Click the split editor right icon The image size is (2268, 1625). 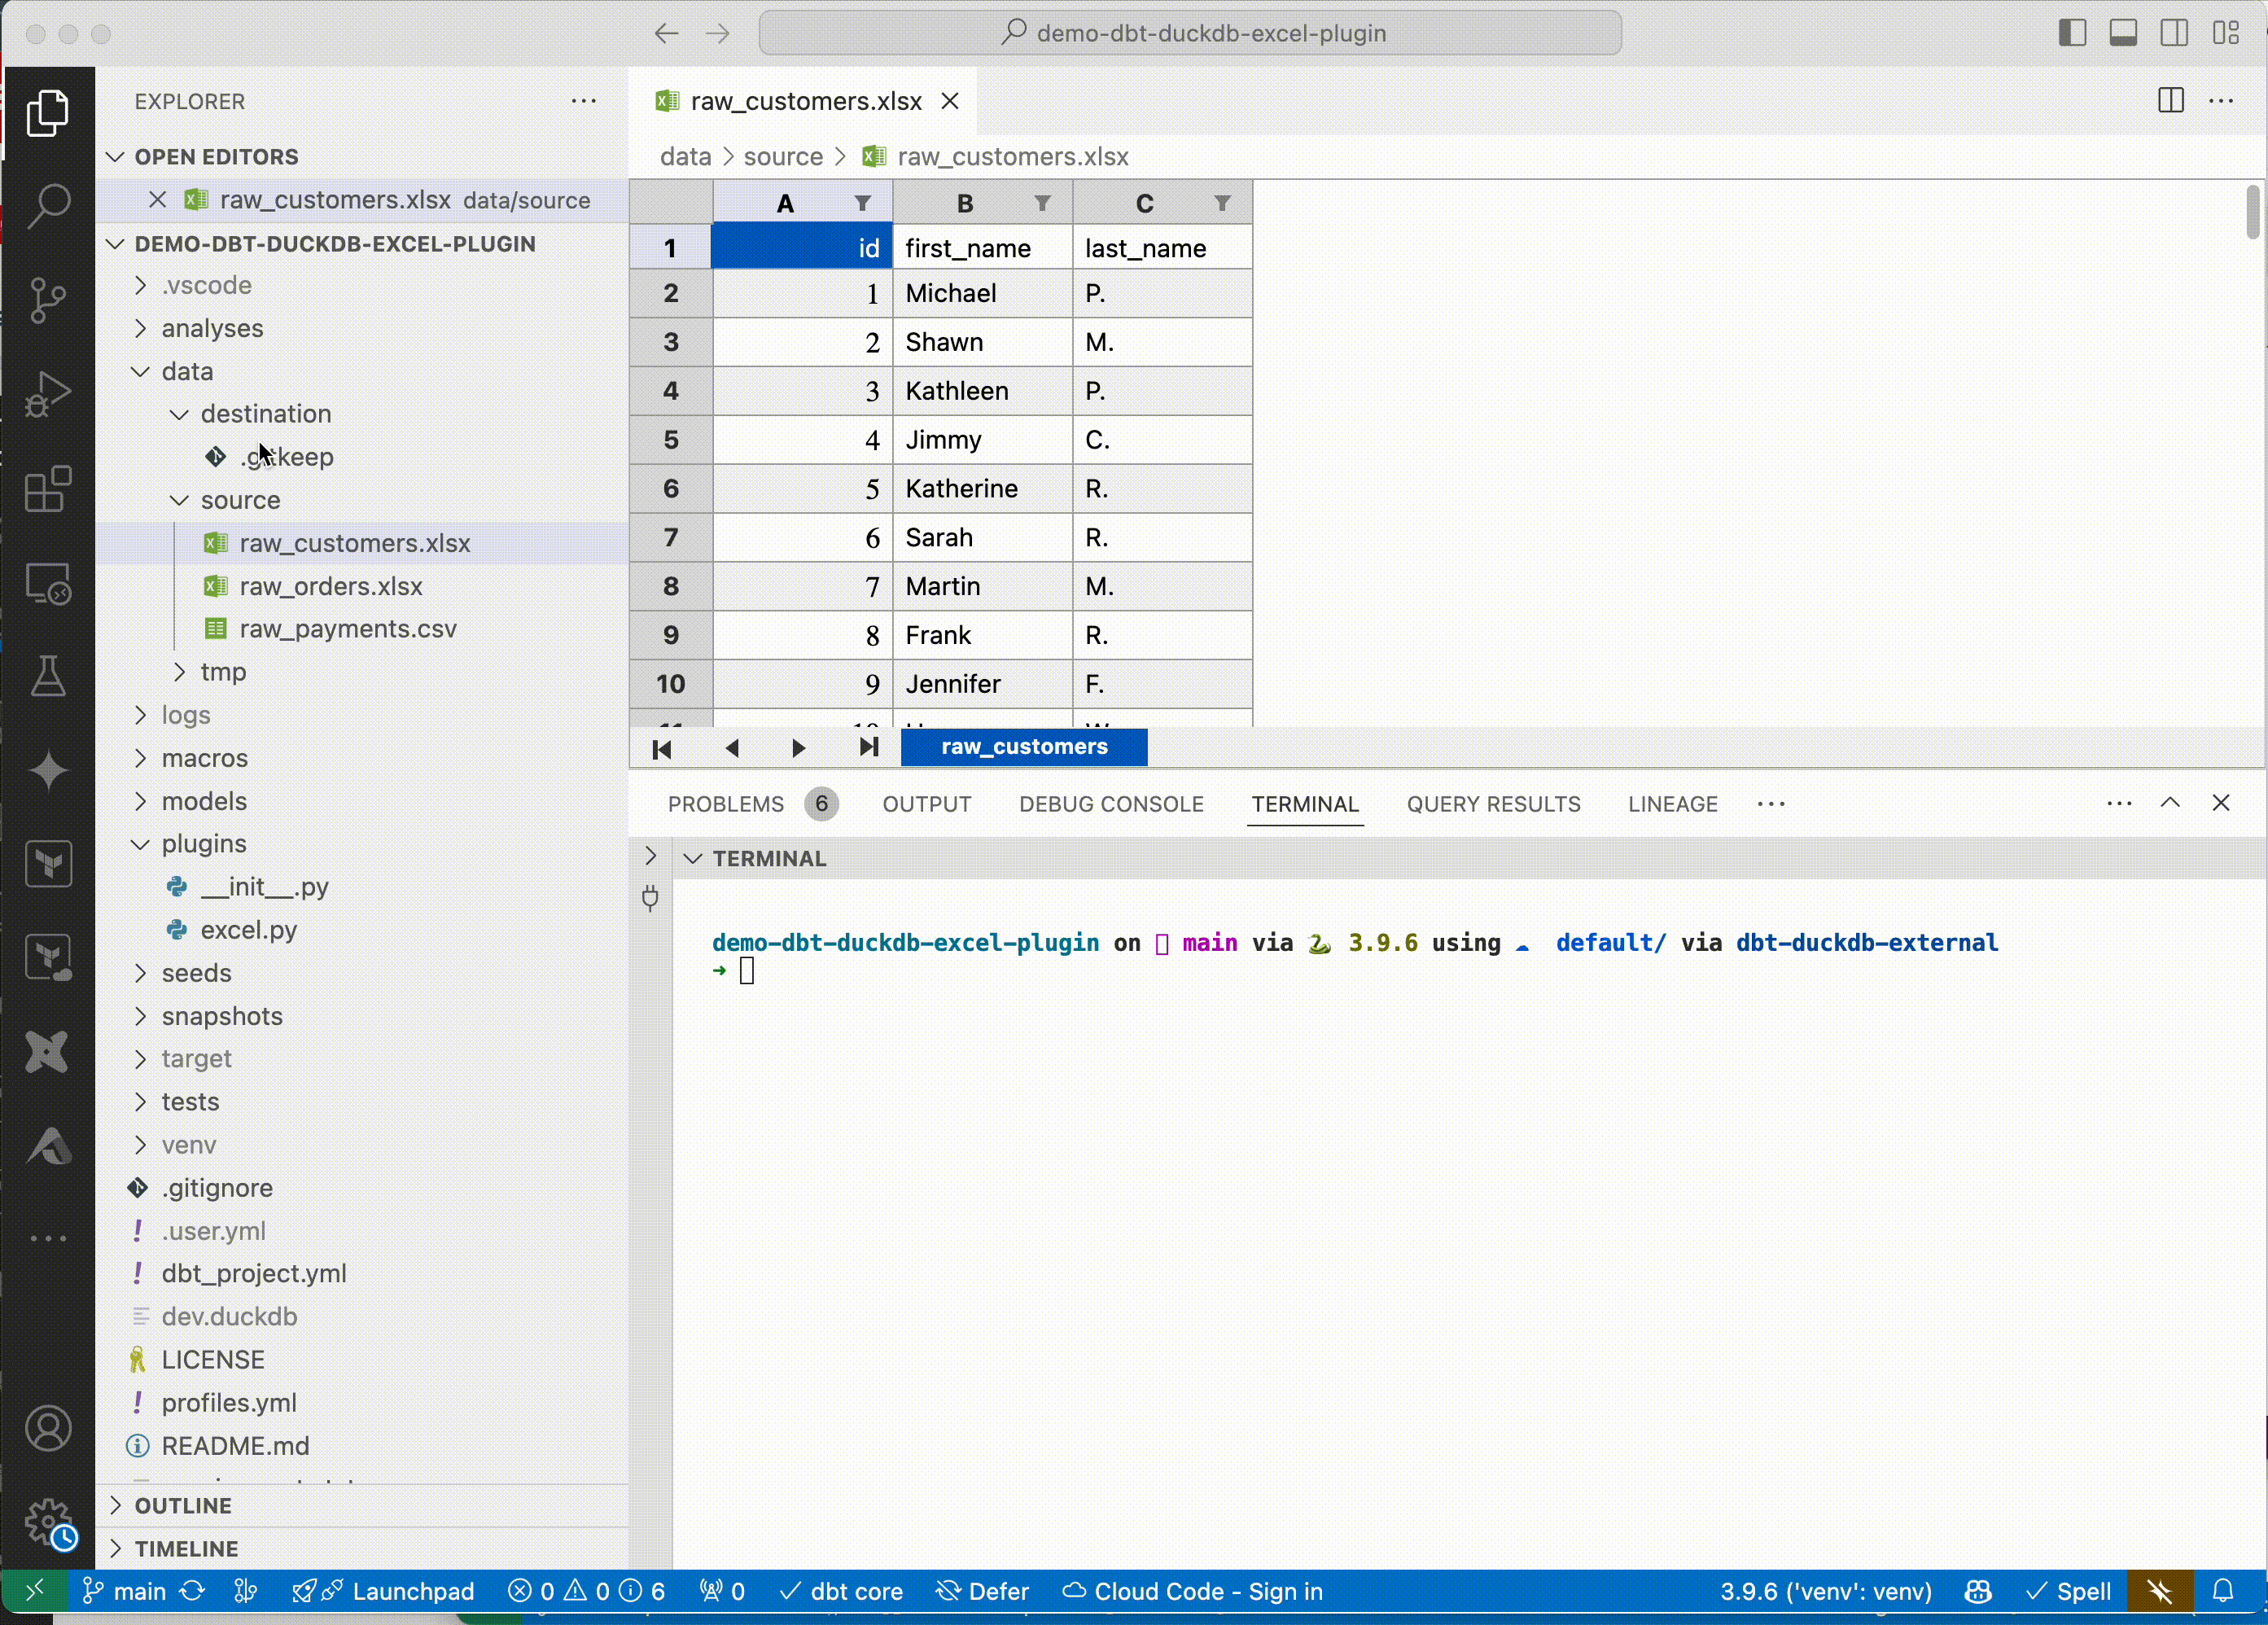[2170, 101]
